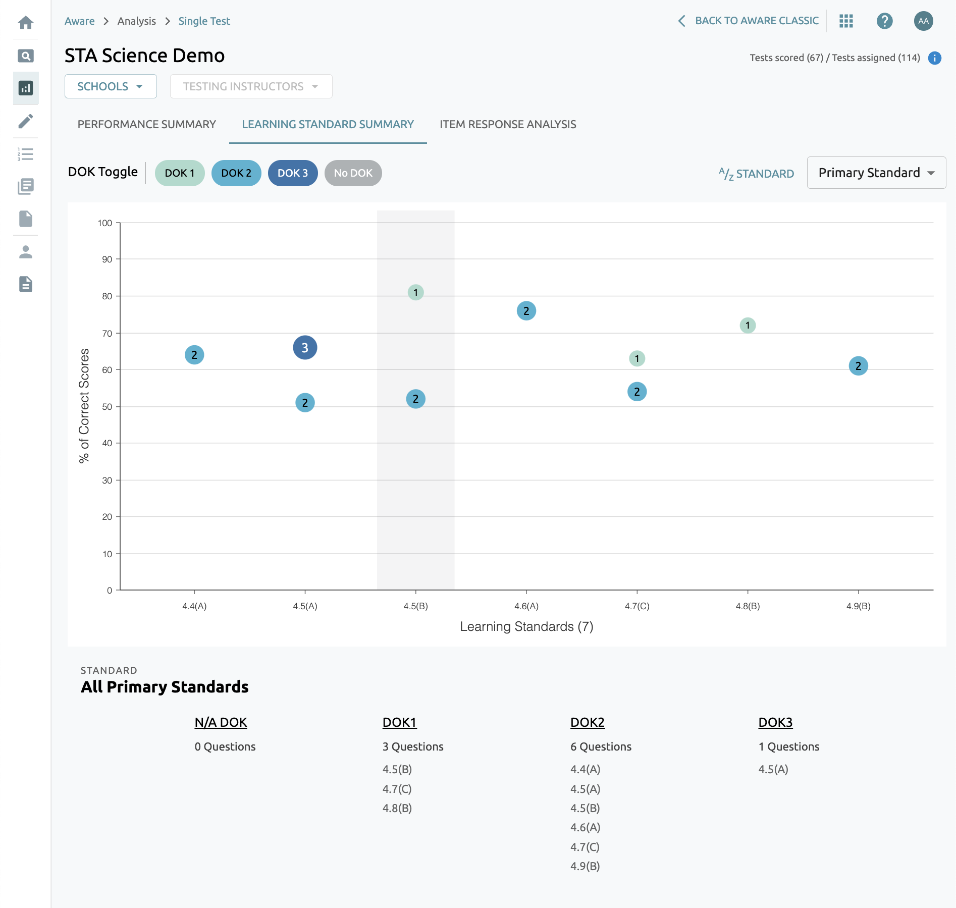Click the pencil edit icon
This screenshot has height=908, width=956.
click(x=25, y=121)
